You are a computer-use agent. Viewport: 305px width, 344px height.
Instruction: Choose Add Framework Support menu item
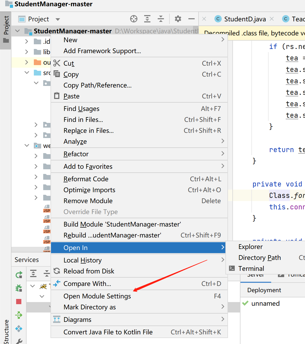[139, 51]
